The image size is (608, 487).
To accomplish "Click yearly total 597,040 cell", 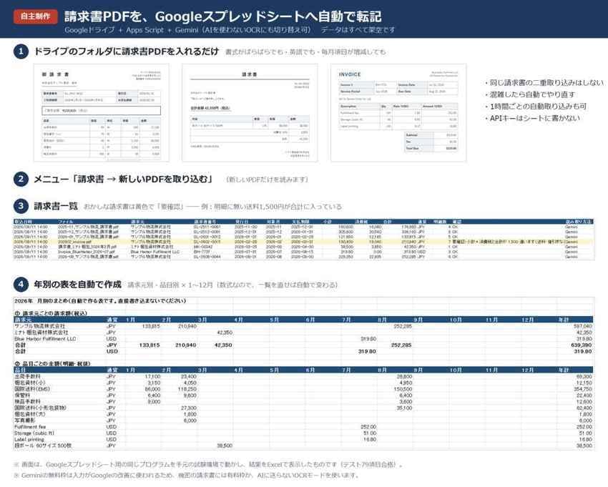I will click(583, 327).
